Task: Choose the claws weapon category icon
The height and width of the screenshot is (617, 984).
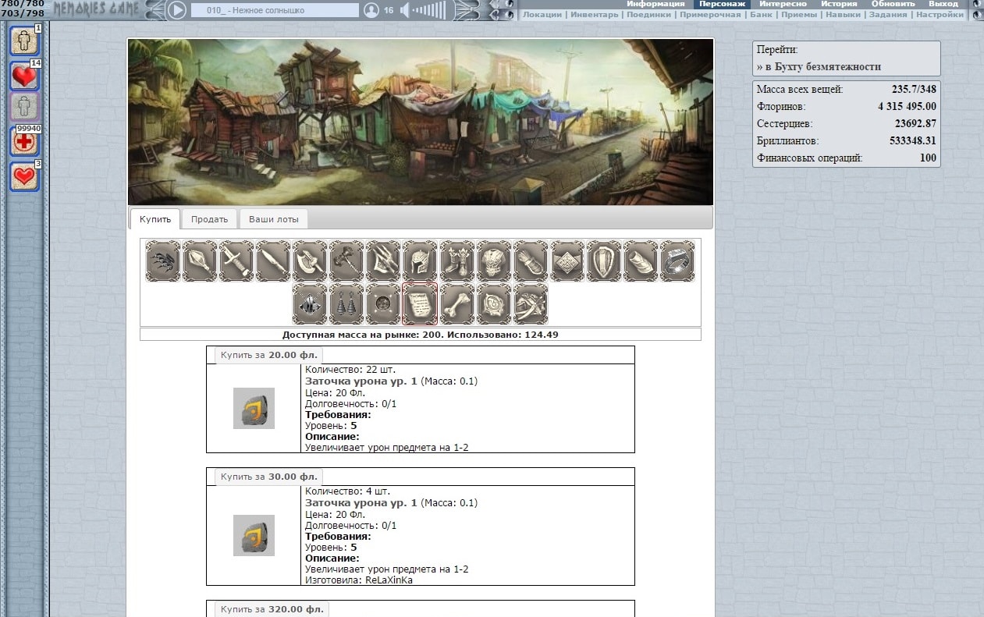Action: click(x=162, y=261)
